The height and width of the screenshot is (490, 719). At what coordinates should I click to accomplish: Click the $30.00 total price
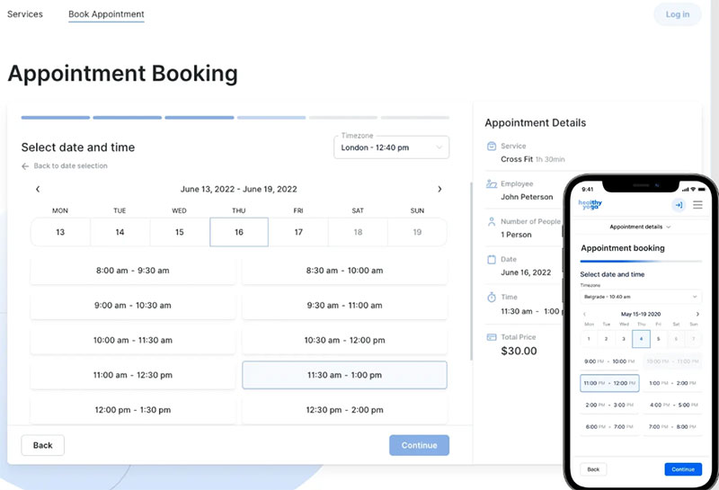coord(519,351)
